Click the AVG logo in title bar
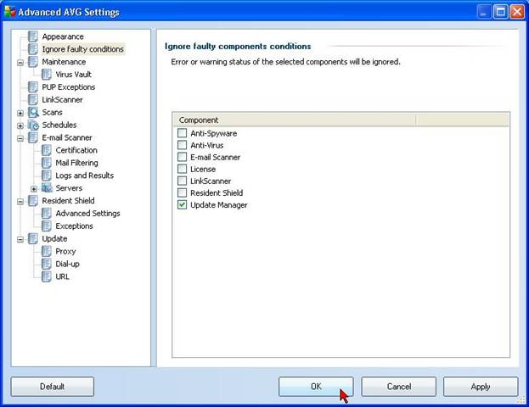This screenshot has height=407, width=529. pyautogui.click(x=10, y=12)
